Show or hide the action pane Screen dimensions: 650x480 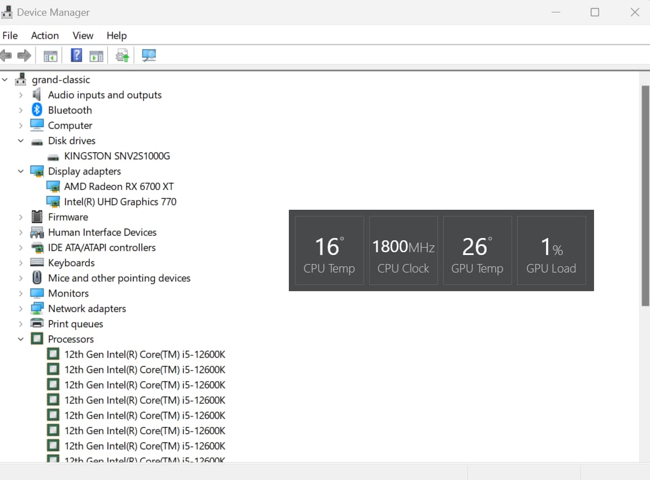pos(96,55)
